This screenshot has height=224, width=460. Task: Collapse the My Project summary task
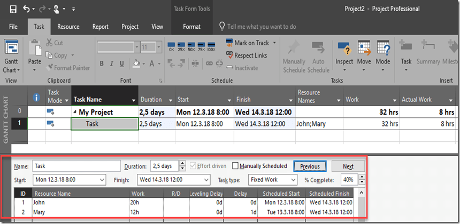(75, 112)
